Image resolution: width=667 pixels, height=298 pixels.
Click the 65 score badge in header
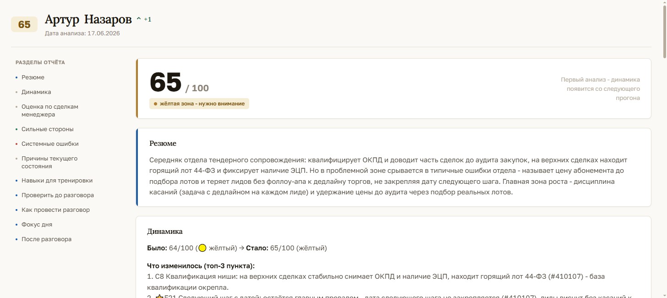point(24,24)
